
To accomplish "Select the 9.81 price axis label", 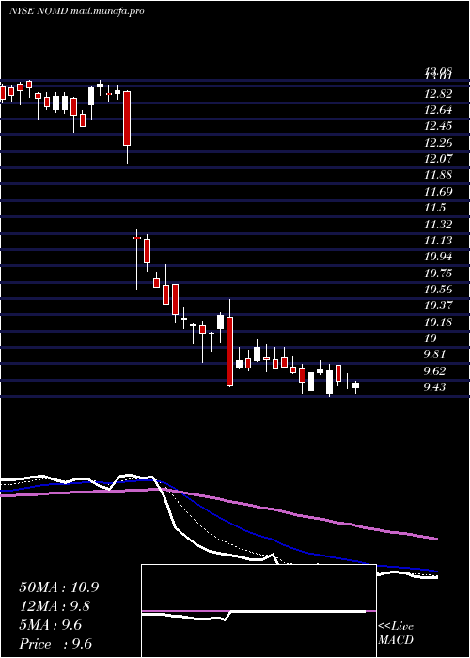I will tap(434, 354).
